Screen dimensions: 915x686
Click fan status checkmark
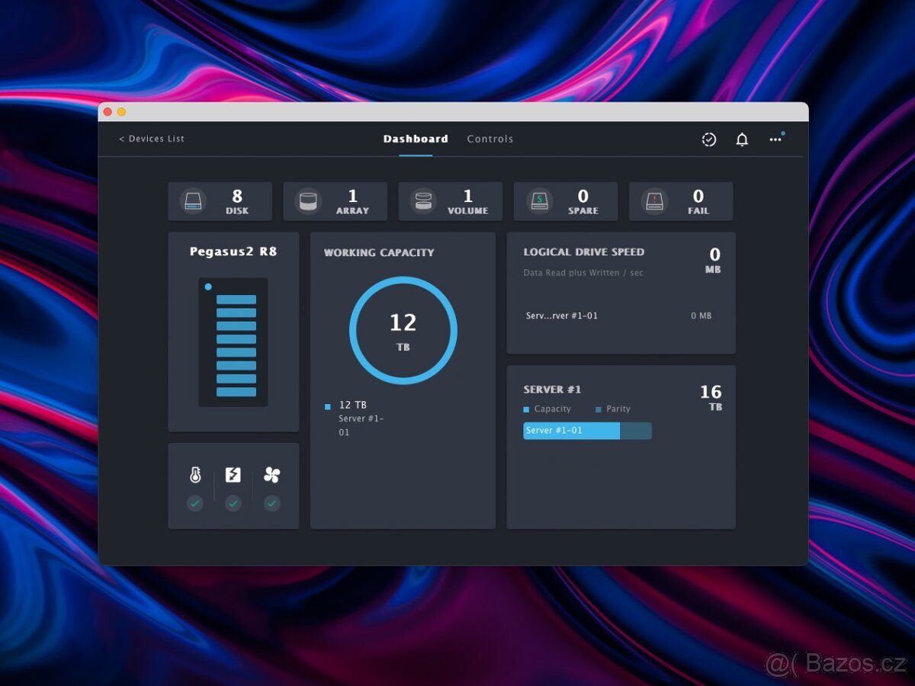272,503
